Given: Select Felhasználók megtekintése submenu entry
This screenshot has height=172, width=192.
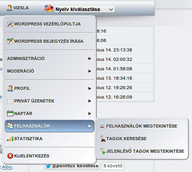Looking at the screenshot, I should coord(142,126).
